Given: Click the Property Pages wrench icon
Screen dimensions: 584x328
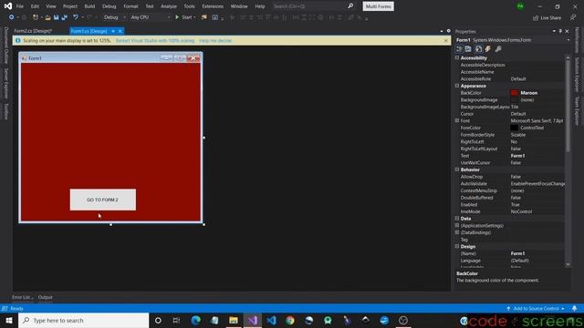Looking at the screenshot, I should [498, 49].
